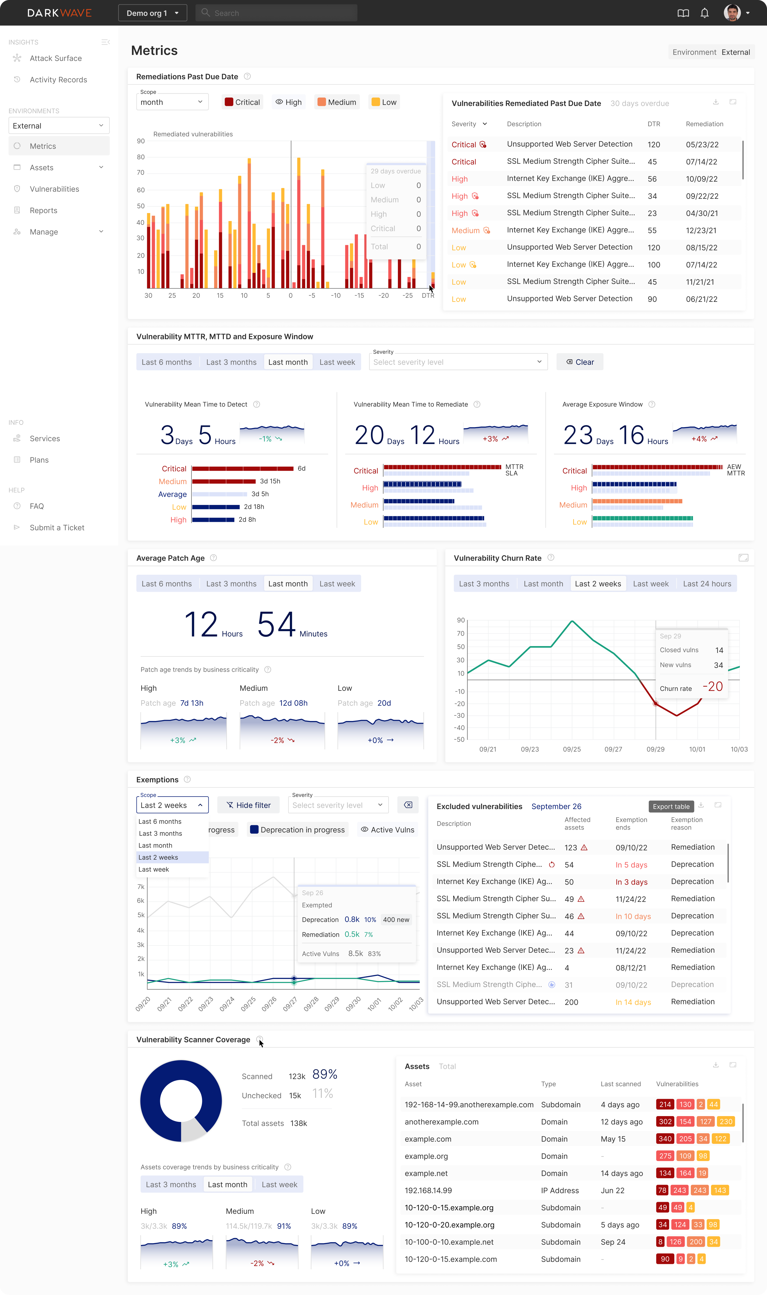Open the help tooltip beside Vulnerability Scanner Coverage
Screen dimensions: 767x1295
tap(260, 1039)
